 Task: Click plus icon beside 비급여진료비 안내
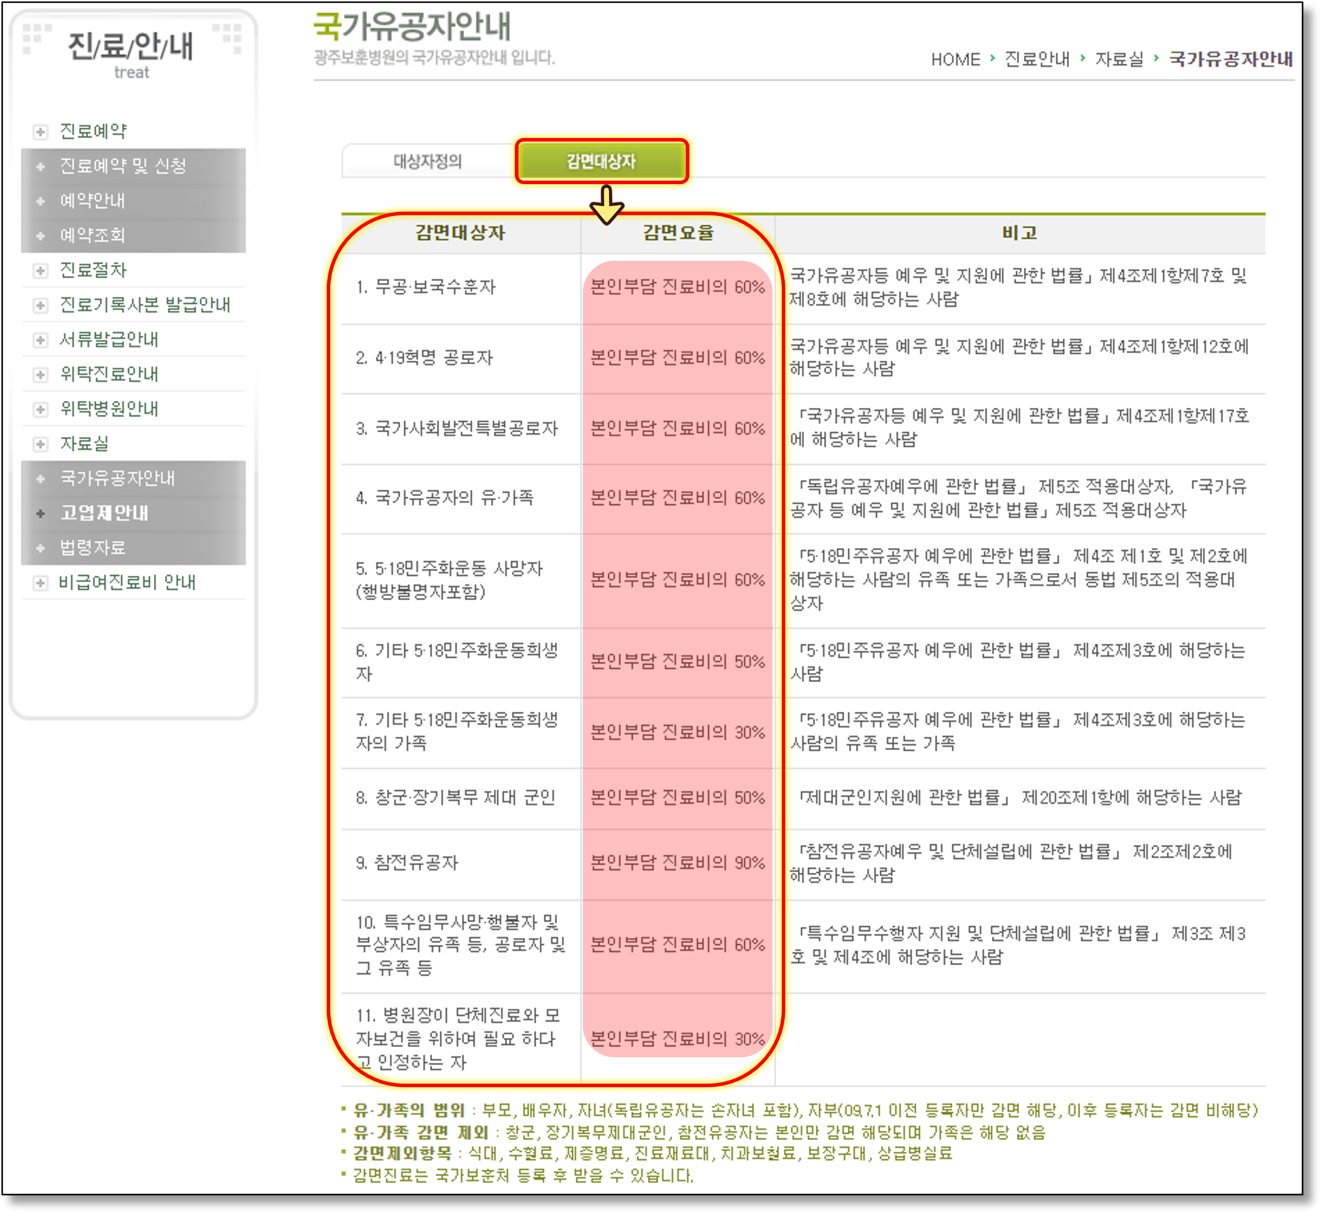40,583
